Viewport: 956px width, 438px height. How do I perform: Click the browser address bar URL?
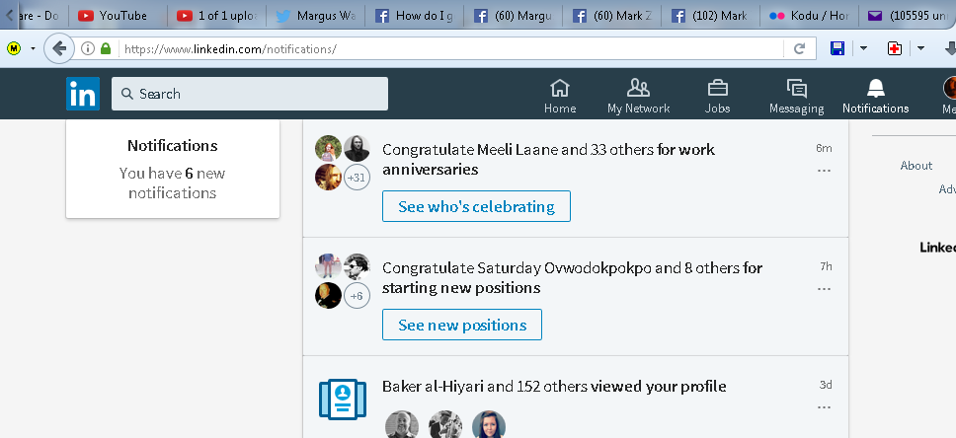pos(444,48)
